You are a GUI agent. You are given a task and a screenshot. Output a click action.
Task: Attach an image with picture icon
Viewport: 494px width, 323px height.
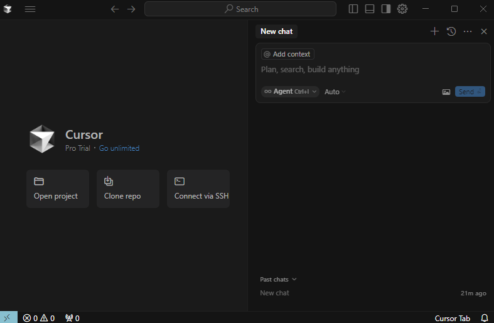pos(446,92)
